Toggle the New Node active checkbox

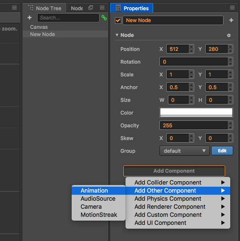118,20
